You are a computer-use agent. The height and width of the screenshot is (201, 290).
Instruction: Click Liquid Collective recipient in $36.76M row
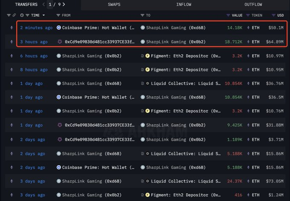[186, 83]
